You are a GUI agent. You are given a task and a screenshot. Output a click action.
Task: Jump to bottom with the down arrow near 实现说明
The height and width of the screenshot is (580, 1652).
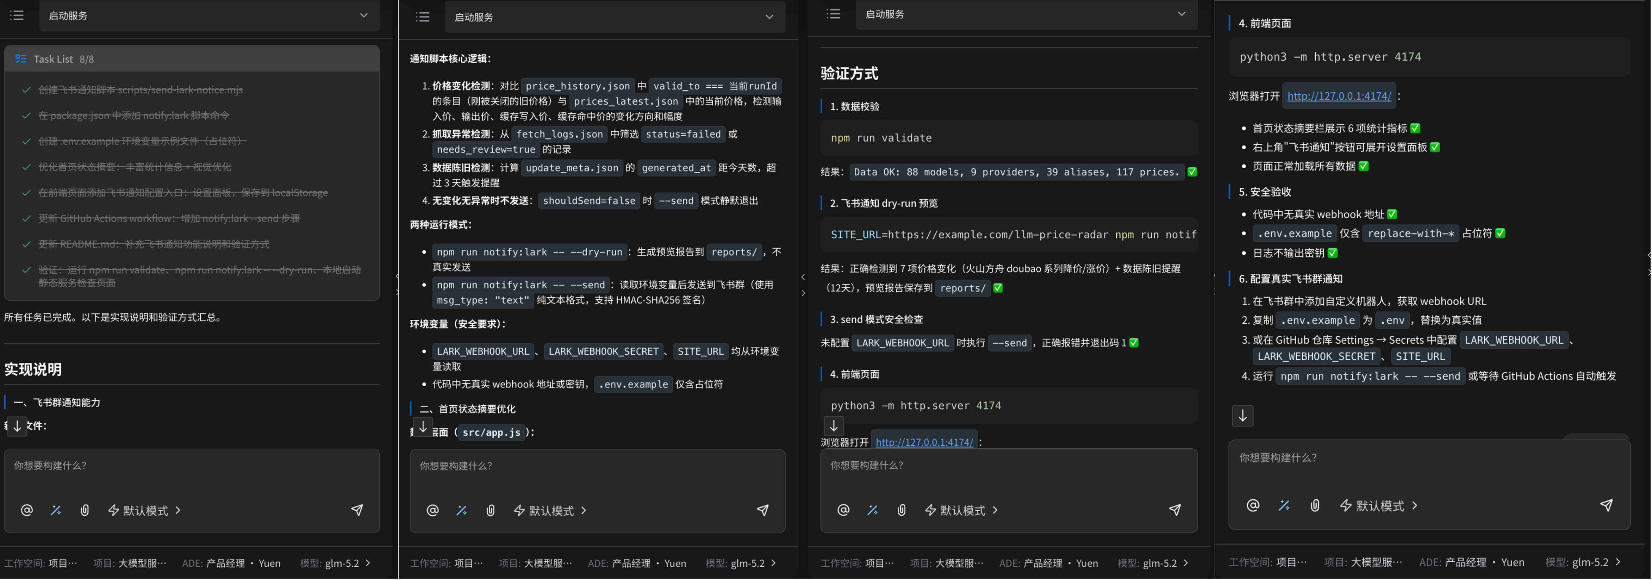pos(17,425)
